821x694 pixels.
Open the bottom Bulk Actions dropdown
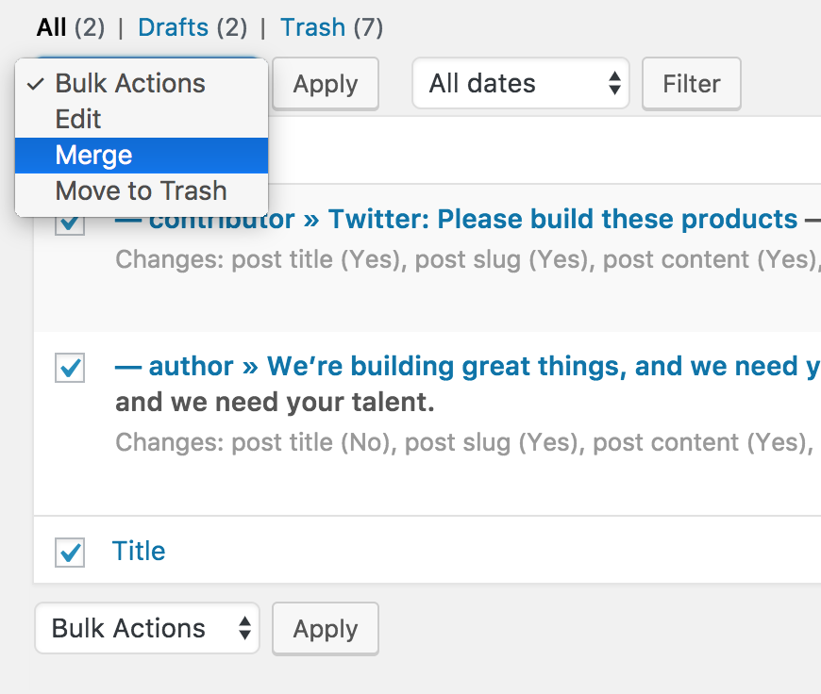pos(147,628)
